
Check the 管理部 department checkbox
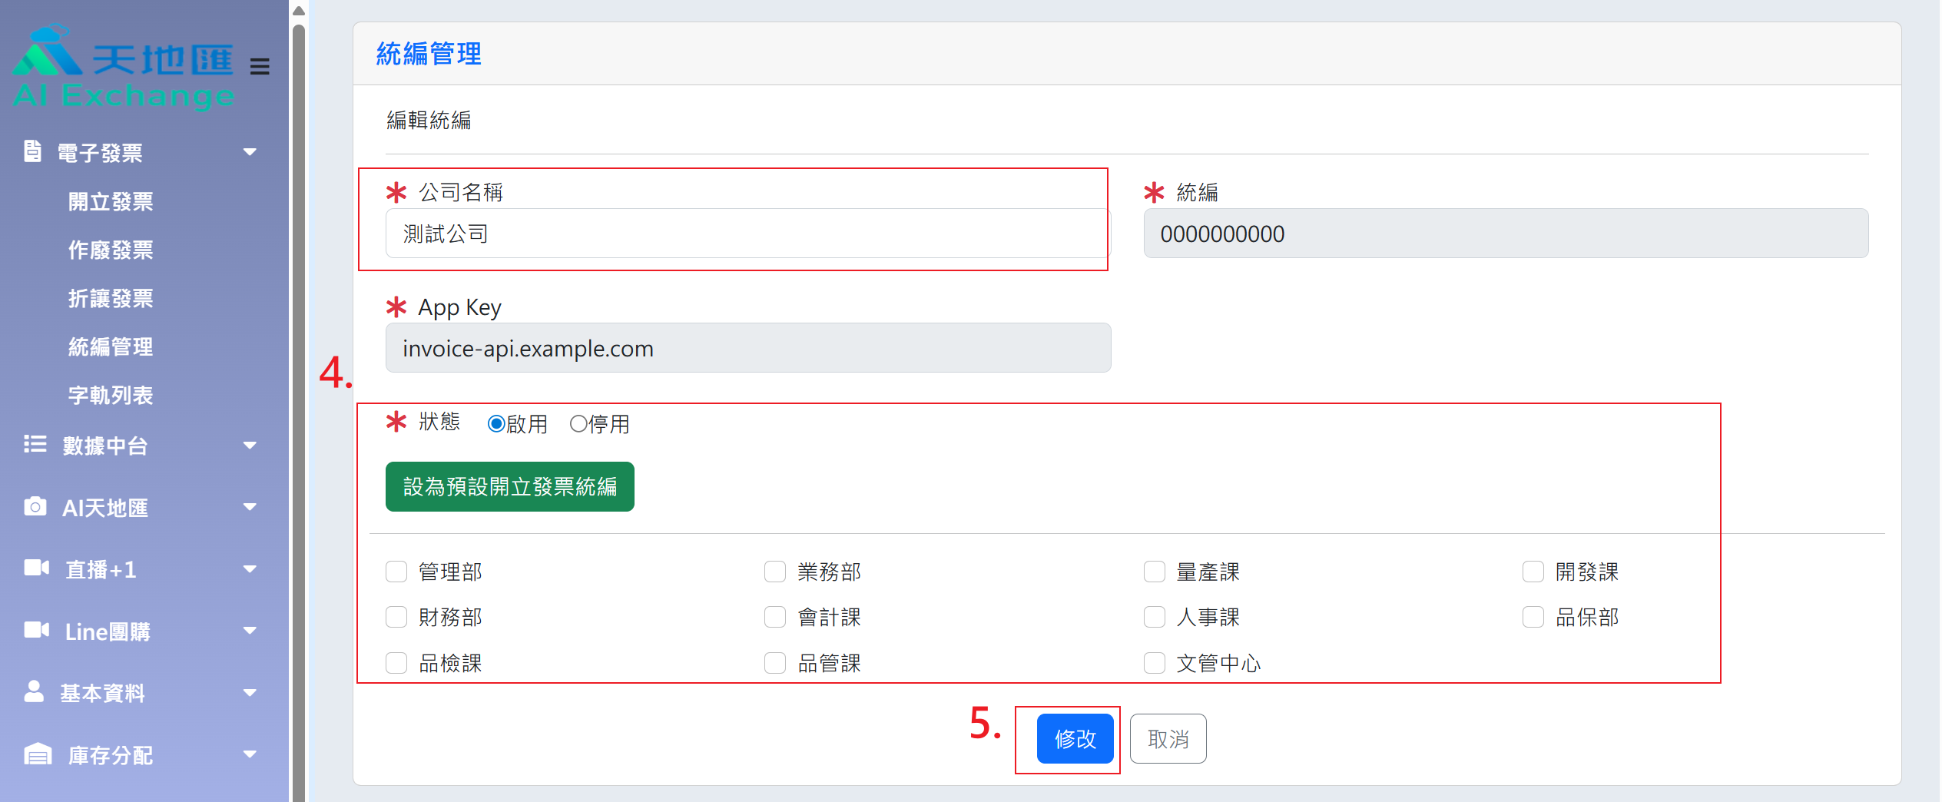[396, 572]
